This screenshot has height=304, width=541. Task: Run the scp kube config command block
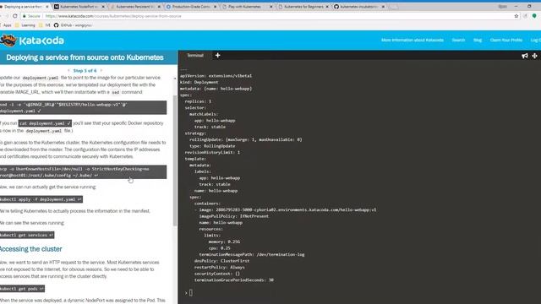83,172
